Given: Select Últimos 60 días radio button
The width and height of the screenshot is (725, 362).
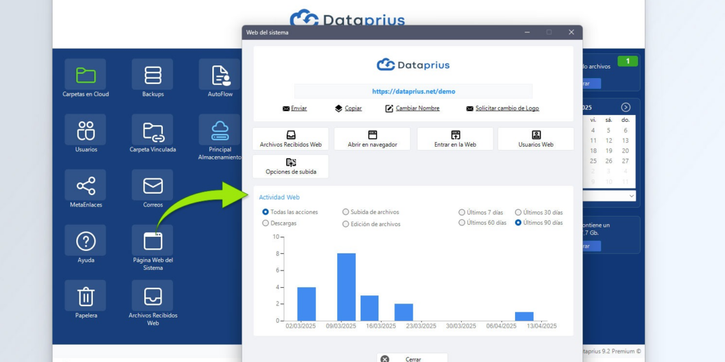Looking at the screenshot, I should (462, 222).
